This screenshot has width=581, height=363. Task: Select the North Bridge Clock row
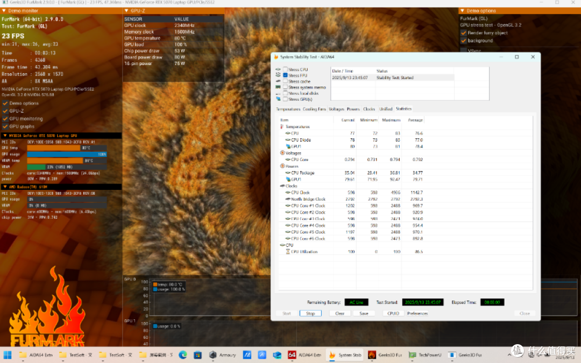(352, 199)
